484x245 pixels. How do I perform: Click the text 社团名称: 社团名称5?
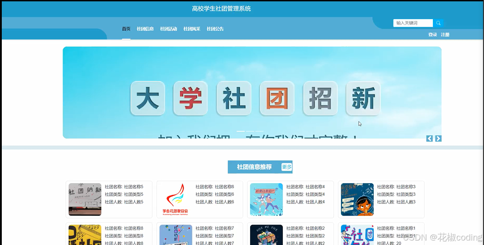coord(124,187)
